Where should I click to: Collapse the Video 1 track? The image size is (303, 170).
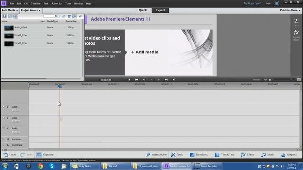click(3, 118)
